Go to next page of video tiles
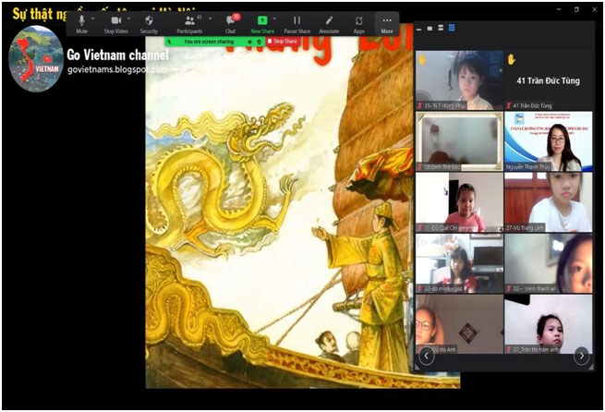605x412 pixels. [582, 356]
